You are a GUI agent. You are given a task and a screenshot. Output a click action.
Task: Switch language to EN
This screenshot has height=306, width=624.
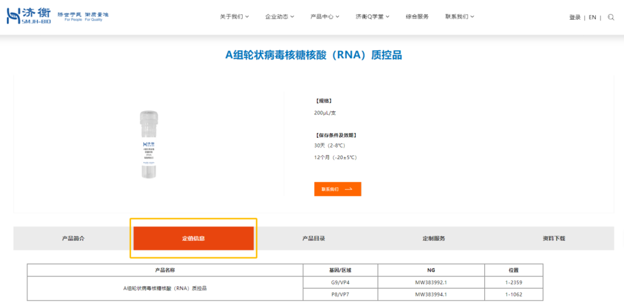(x=592, y=17)
